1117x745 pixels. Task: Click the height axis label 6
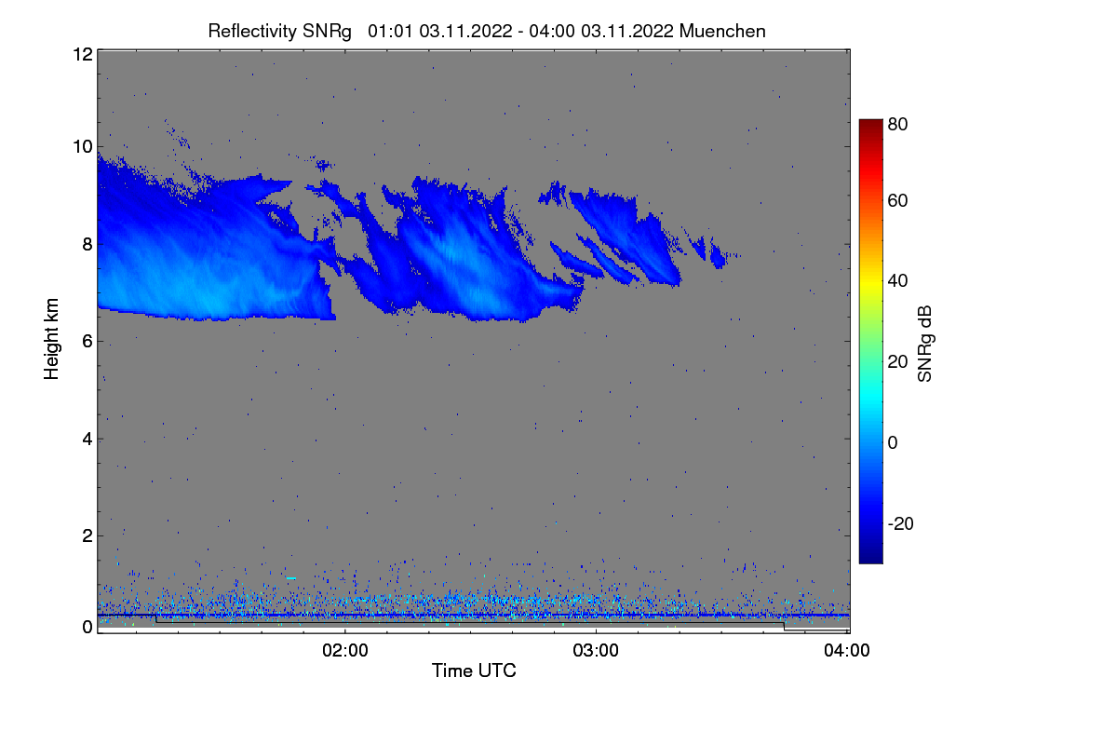click(x=87, y=341)
